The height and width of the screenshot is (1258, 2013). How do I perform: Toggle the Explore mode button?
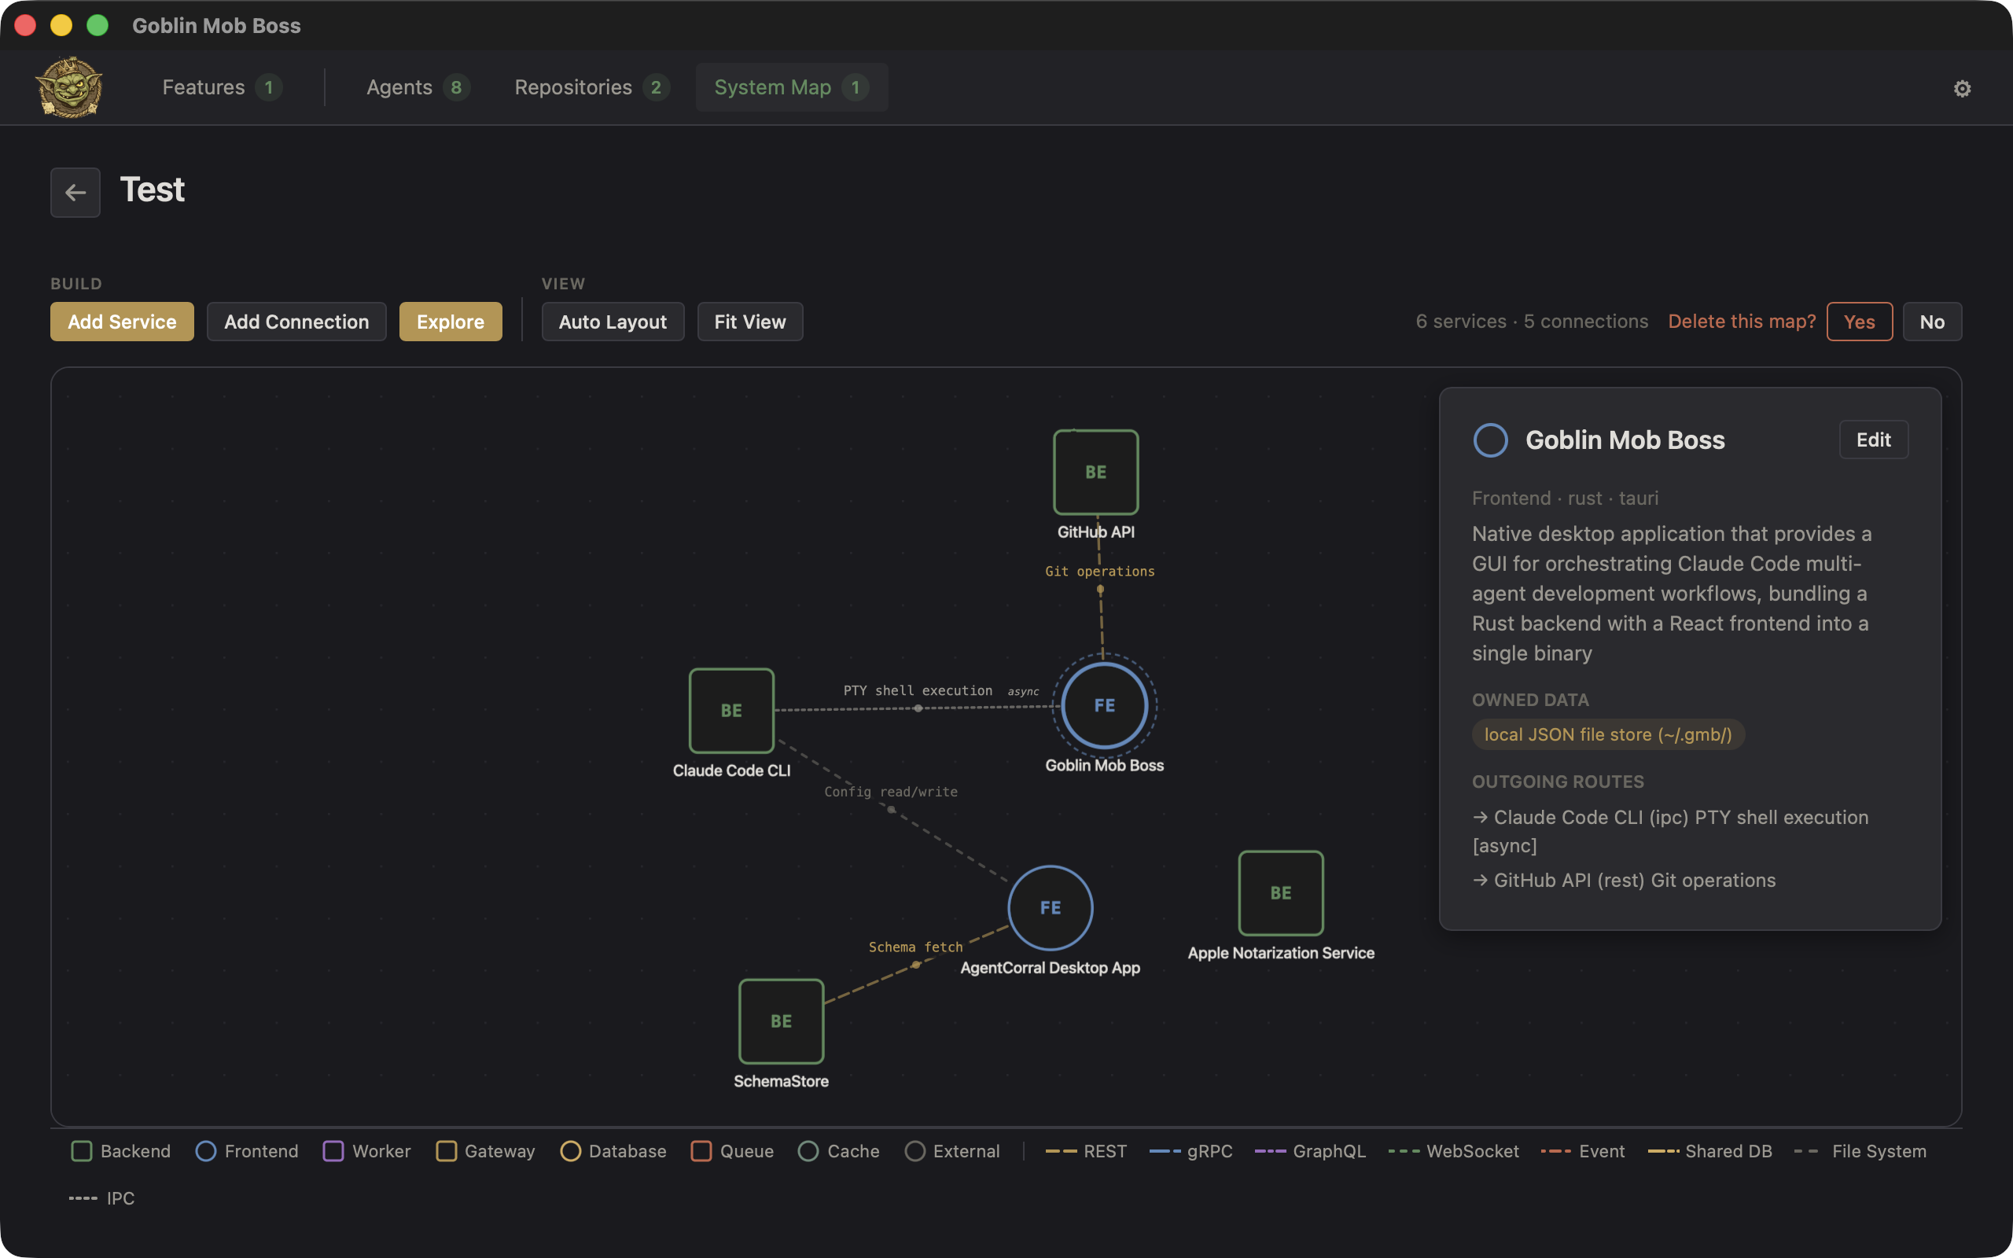click(450, 322)
